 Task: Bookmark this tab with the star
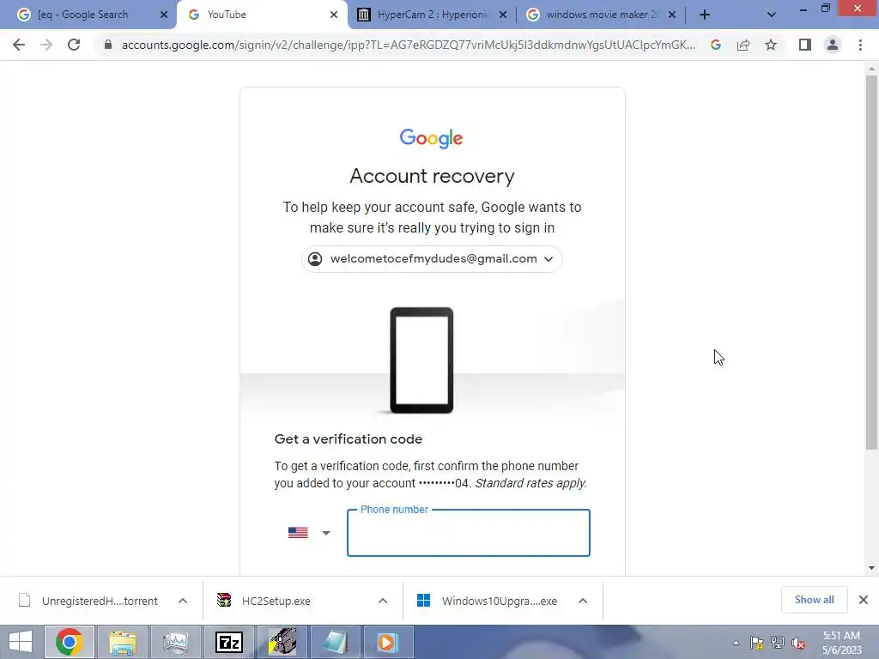[771, 45]
